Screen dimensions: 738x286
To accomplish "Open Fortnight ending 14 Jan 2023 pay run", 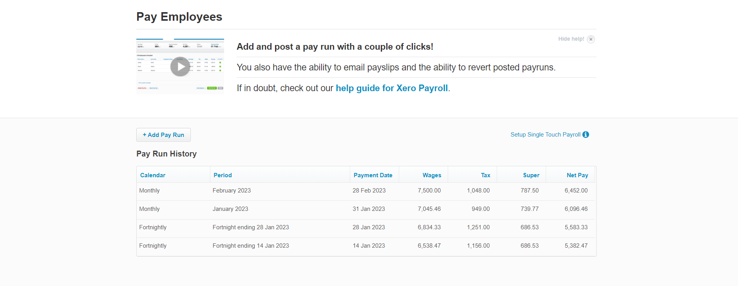I will pos(251,246).
